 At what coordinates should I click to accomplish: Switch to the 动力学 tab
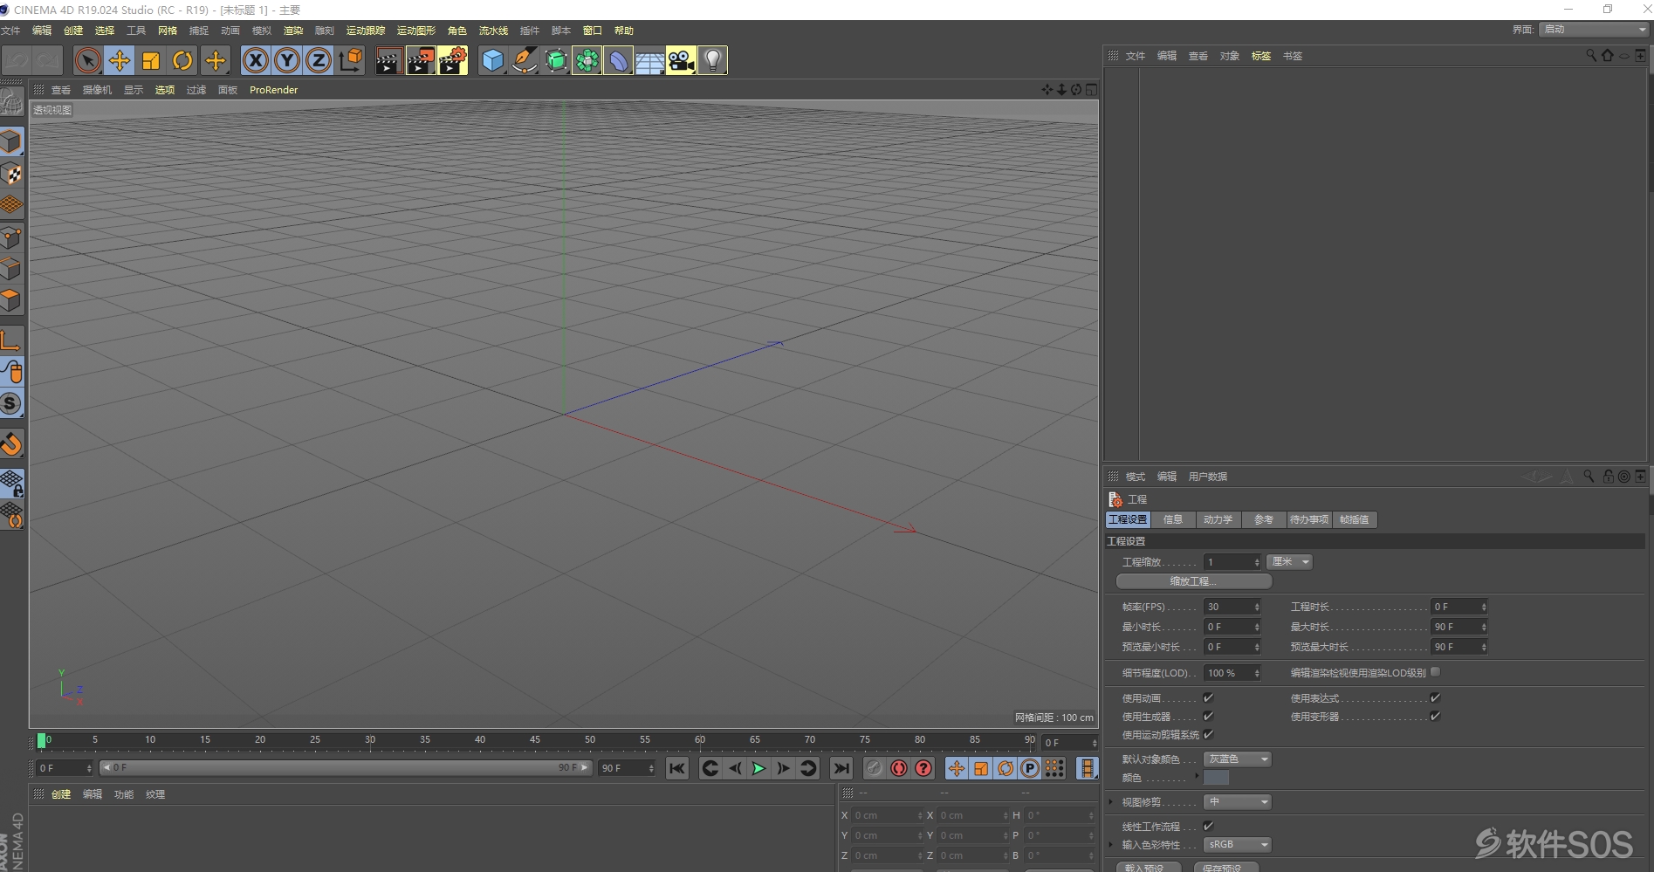[x=1218, y=519]
